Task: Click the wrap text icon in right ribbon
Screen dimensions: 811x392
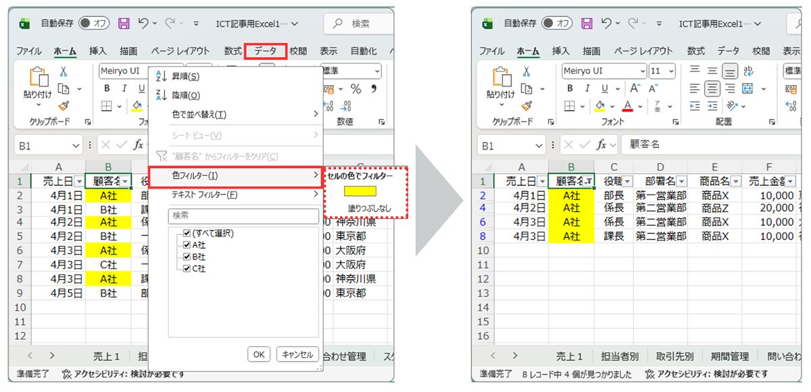Action: (x=747, y=71)
